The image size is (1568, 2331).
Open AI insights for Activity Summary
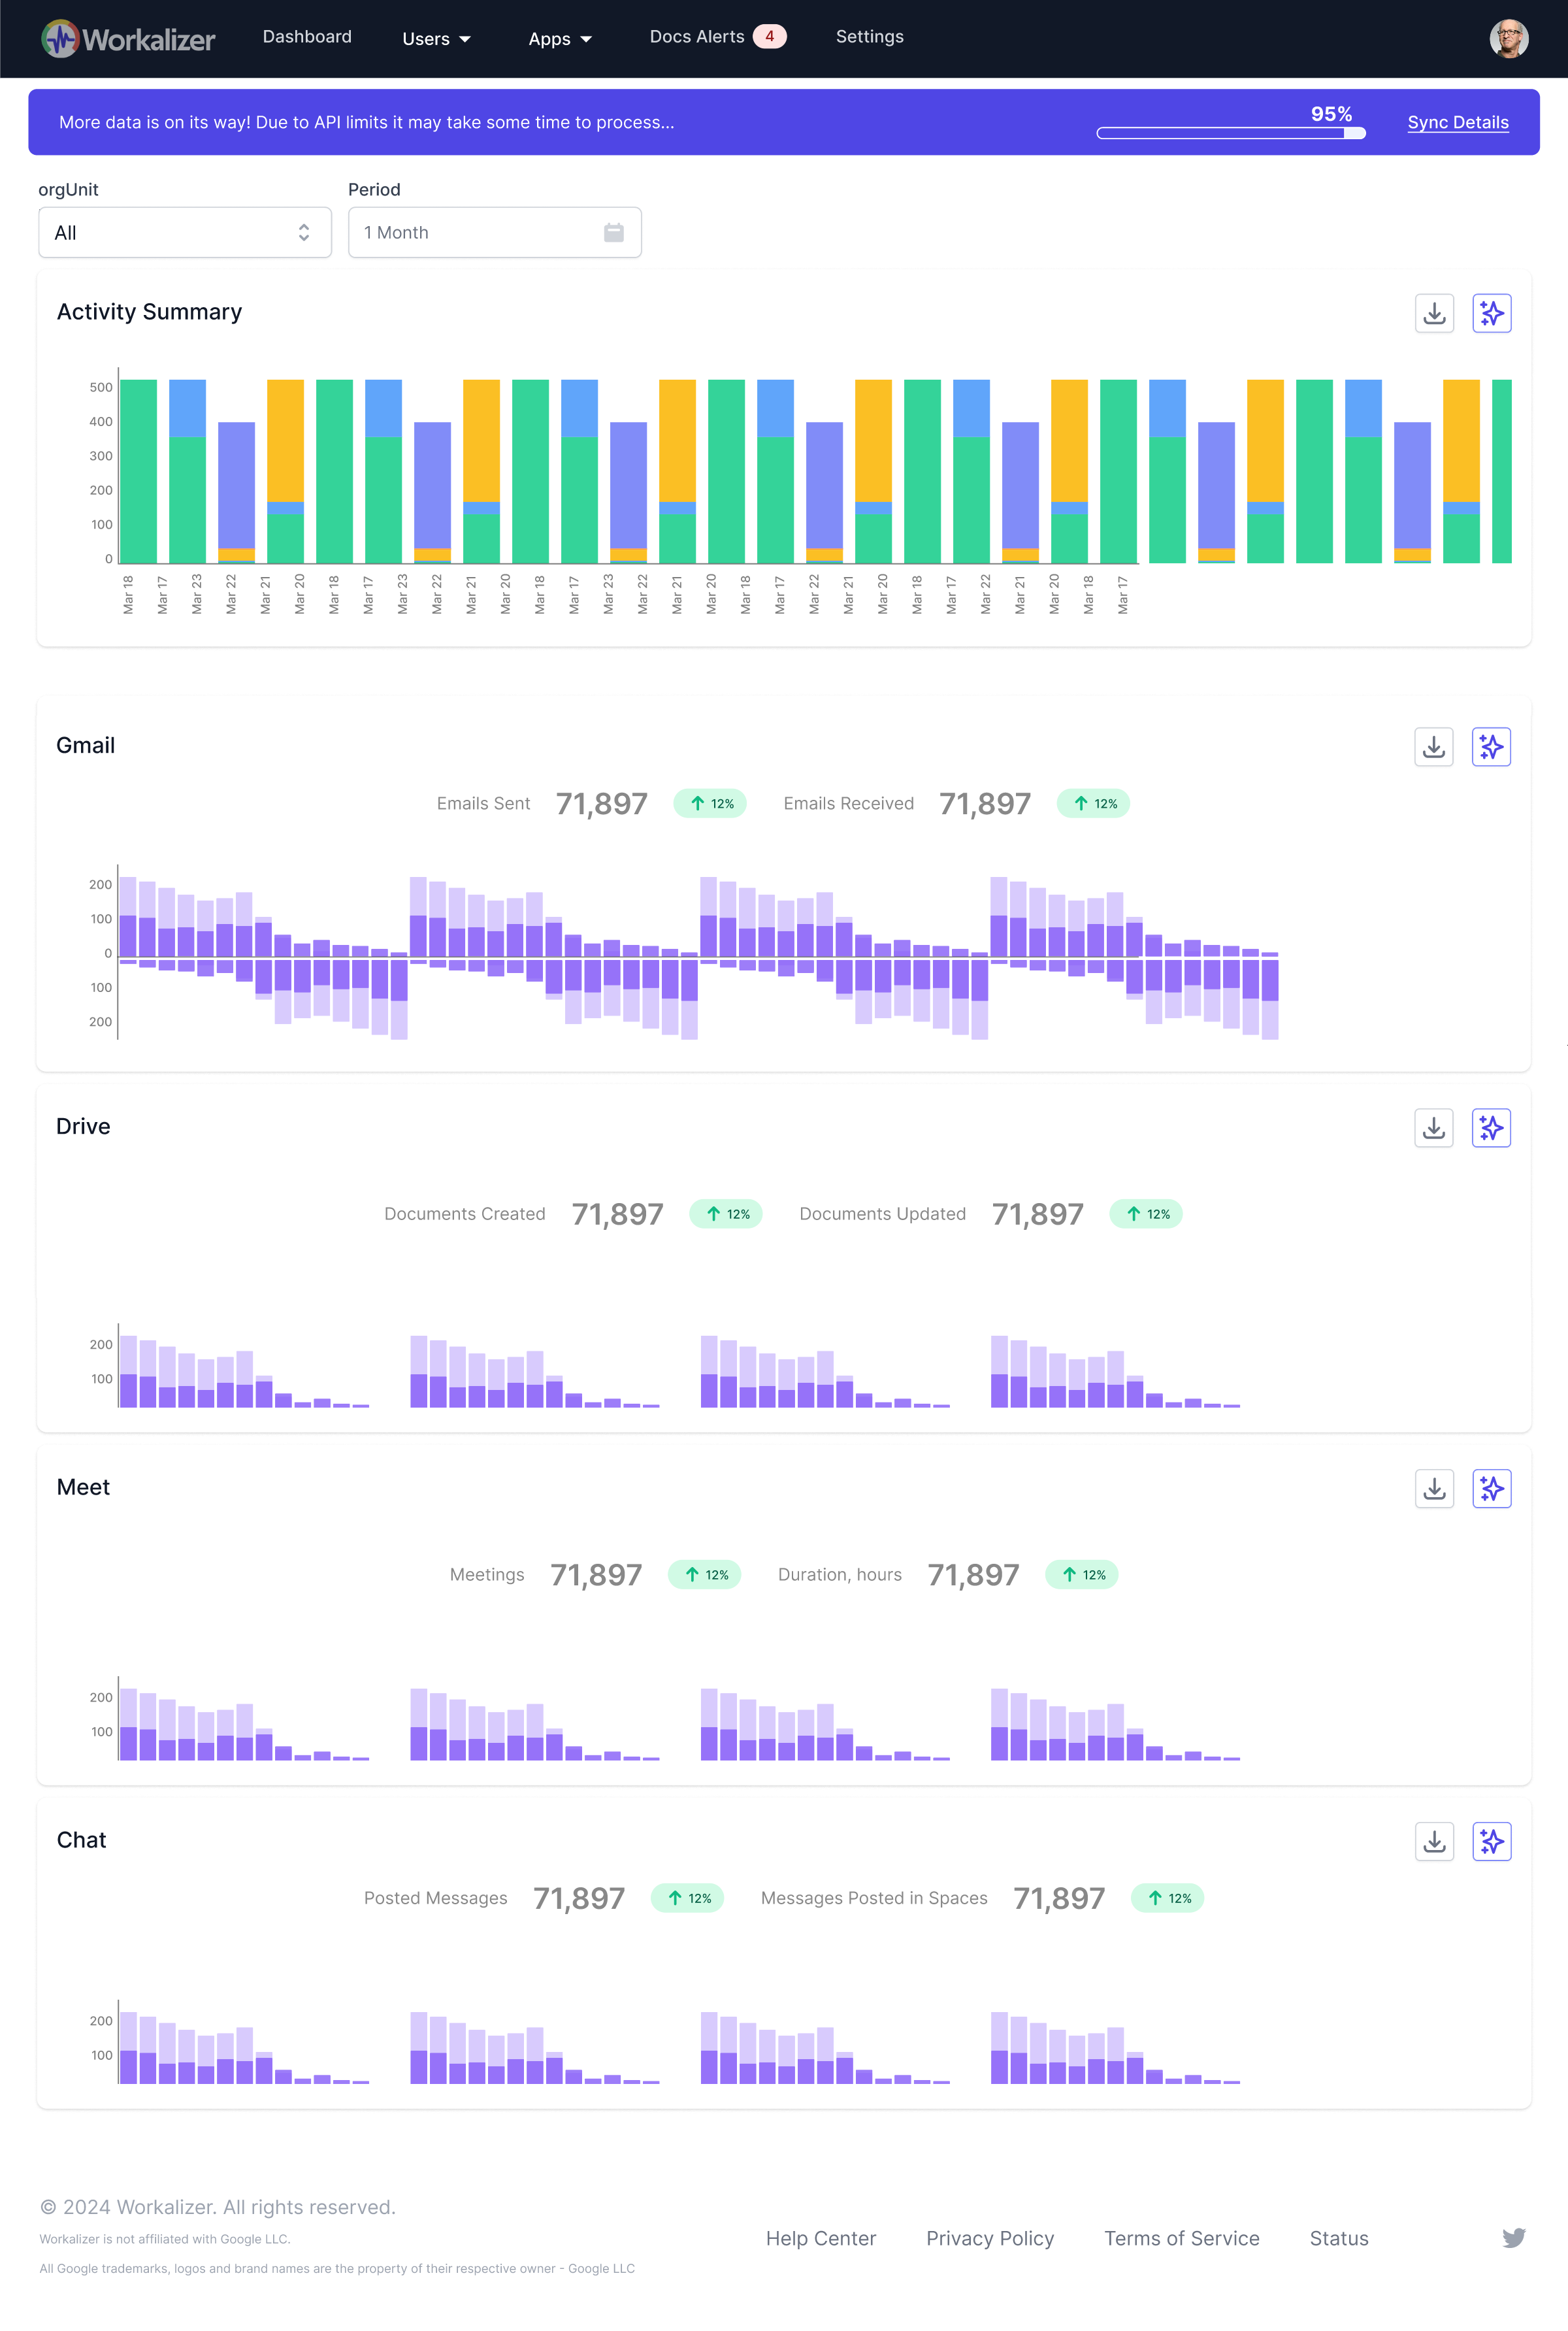tap(1491, 313)
